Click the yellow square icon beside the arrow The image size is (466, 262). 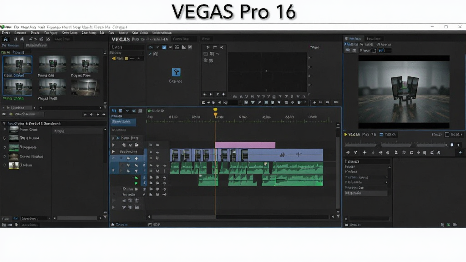[x=127, y=59]
